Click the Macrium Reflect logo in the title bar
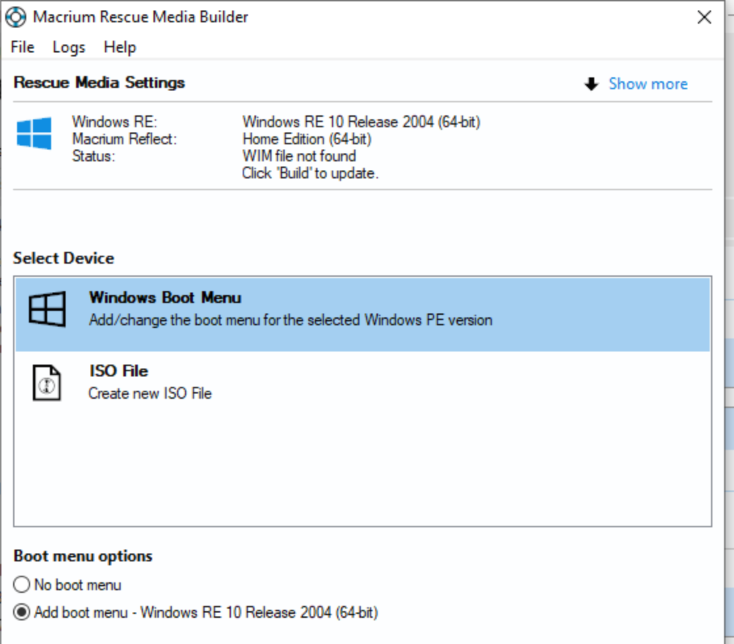This screenshot has height=644, width=734. click(16, 16)
